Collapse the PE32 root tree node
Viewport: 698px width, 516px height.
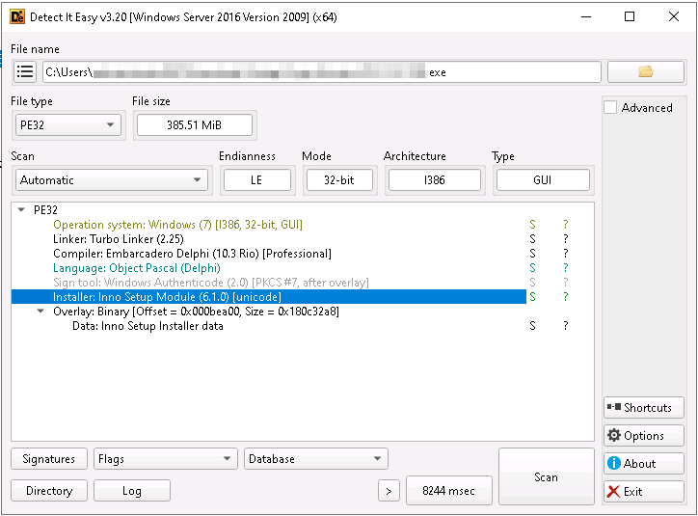[22, 209]
